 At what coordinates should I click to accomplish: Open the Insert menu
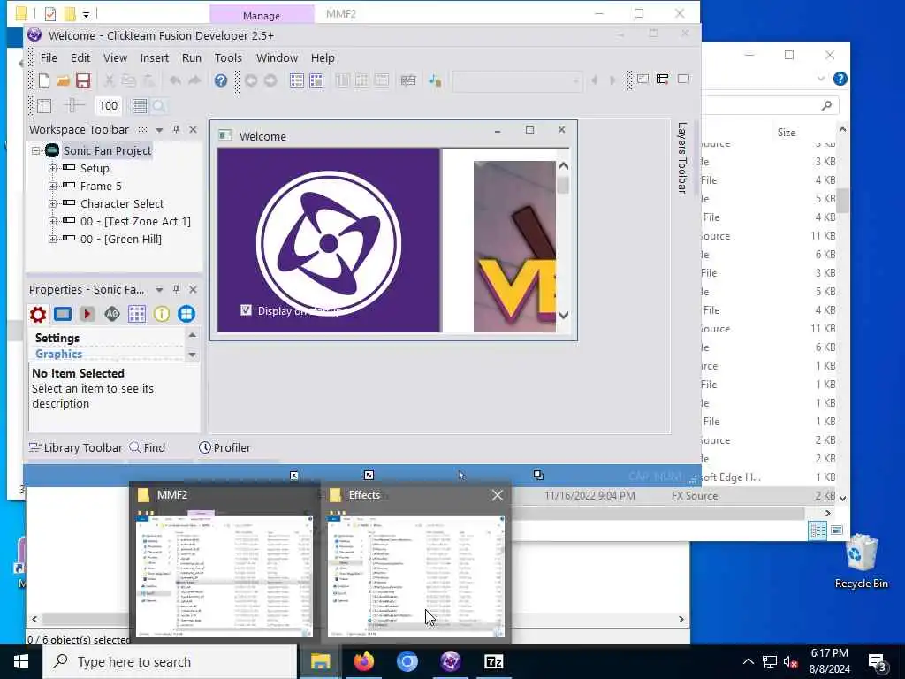pyautogui.click(x=154, y=57)
